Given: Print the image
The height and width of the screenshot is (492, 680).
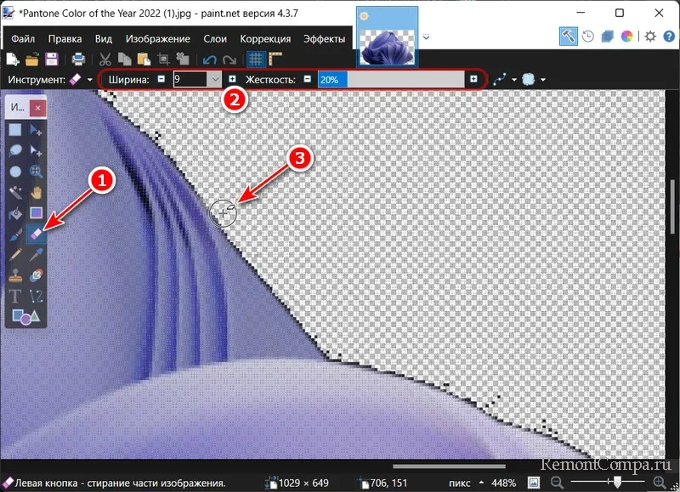Looking at the screenshot, I should point(78,59).
